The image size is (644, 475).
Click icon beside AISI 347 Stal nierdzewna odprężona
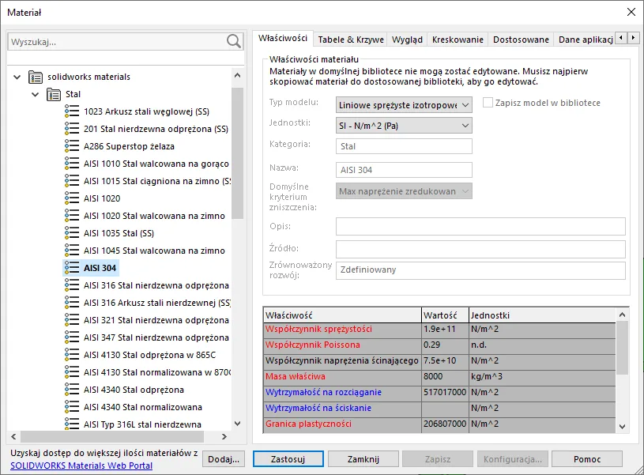pos(71,337)
